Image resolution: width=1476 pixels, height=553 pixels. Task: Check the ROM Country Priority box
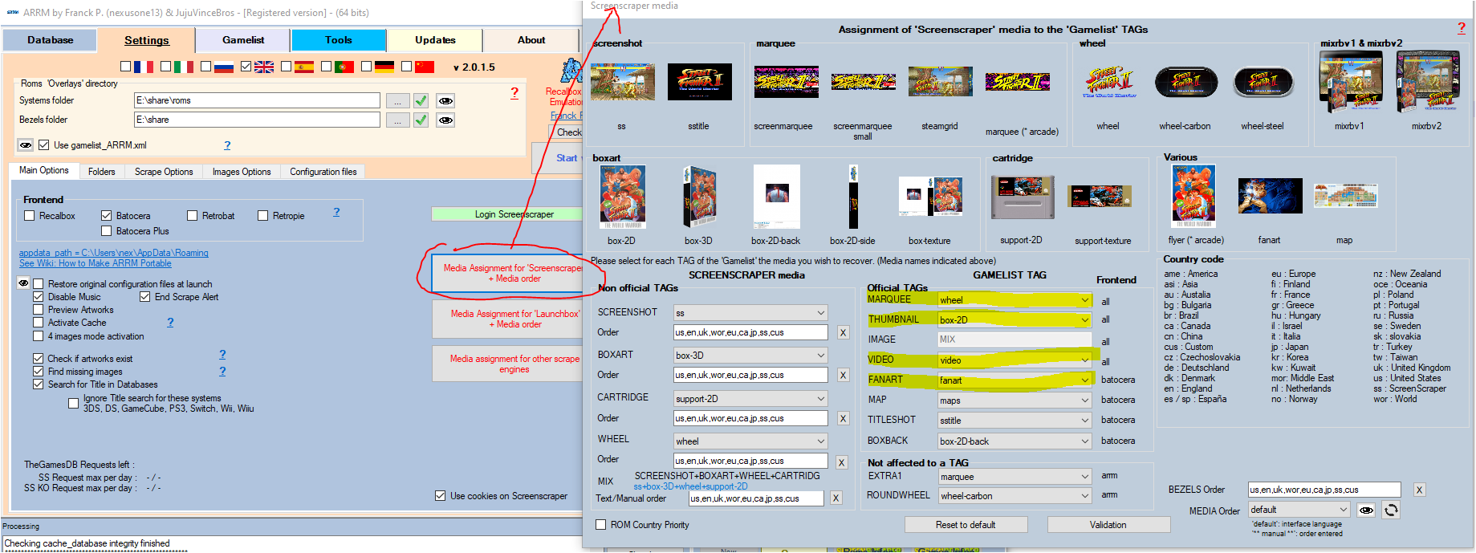(x=600, y=525)
